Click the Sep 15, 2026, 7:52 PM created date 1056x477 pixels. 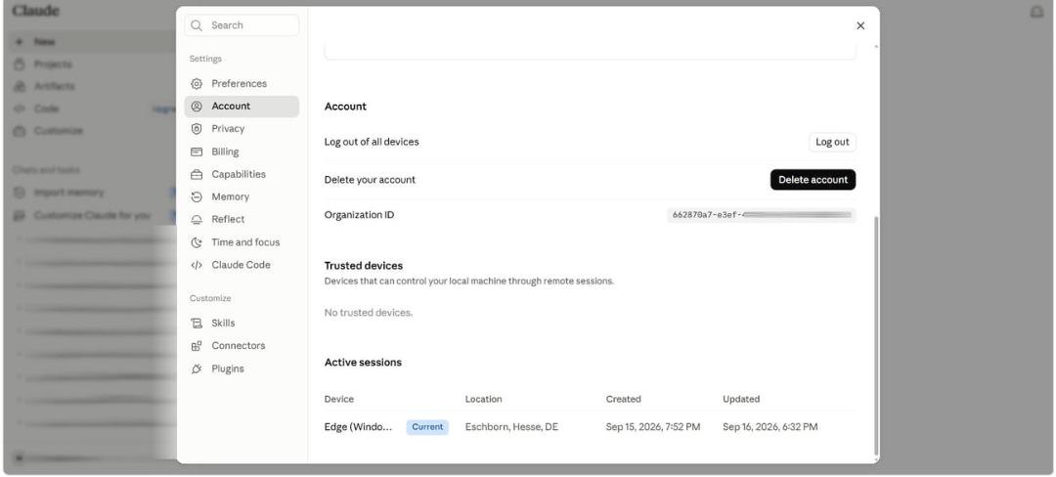tap(653, 427)
